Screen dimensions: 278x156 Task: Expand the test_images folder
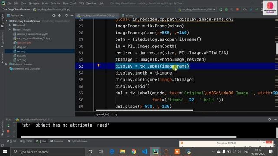[x=10, y=29]
